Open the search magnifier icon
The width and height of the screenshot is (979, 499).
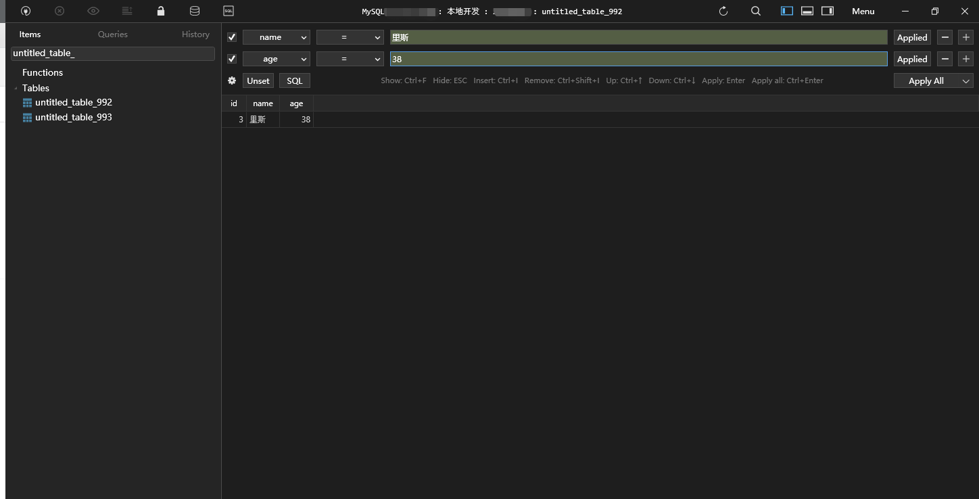point(755,11)
